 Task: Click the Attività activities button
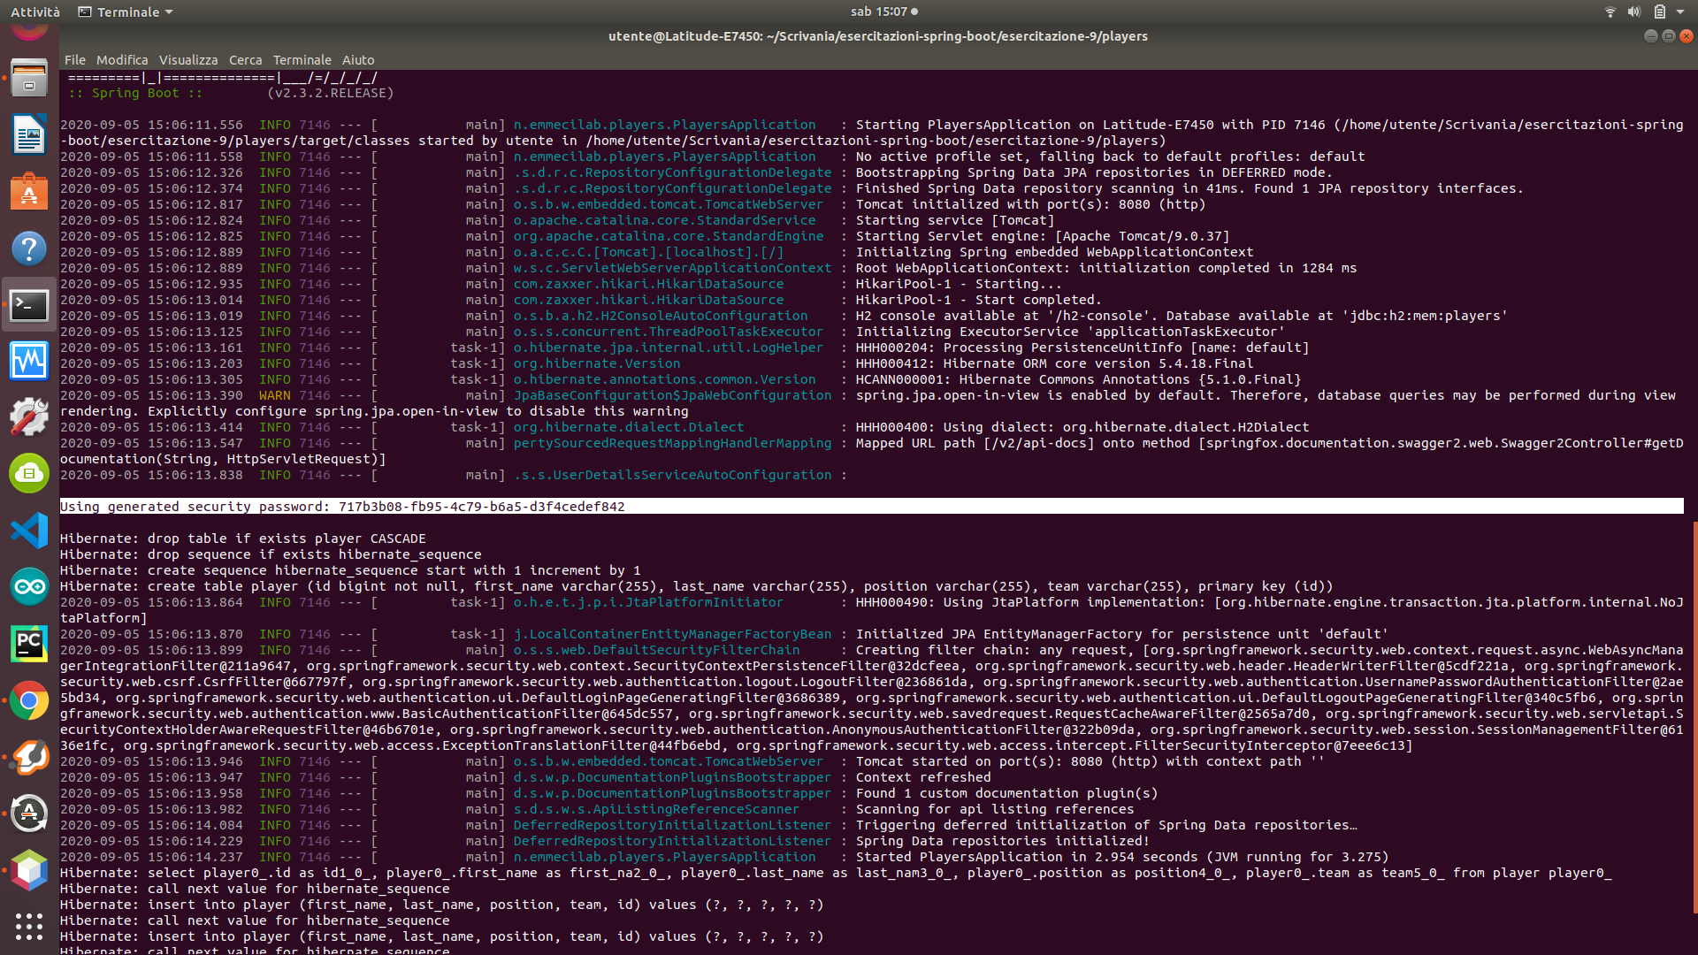(x=35, y=11)
